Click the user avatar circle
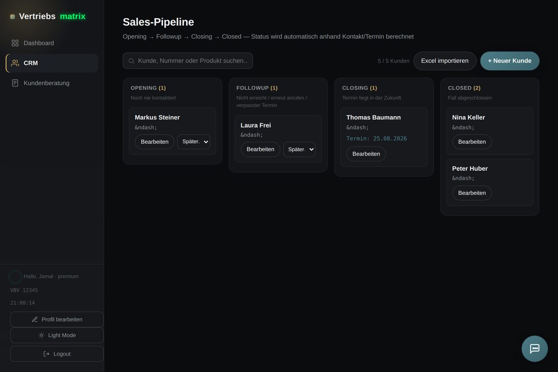This screenshot has height=372, width=558. (x=15, y=277)
